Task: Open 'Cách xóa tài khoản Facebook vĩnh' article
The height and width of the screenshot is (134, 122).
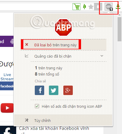Action: [x=54, y=128]
